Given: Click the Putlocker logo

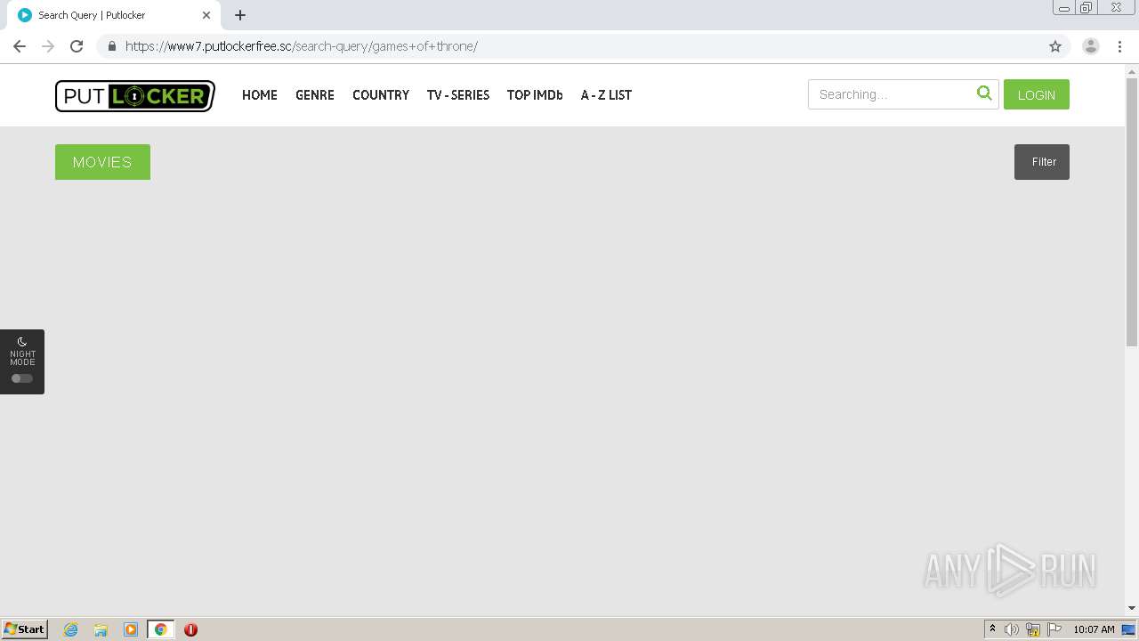Looking at the screenshot, I should click(135, 96).
